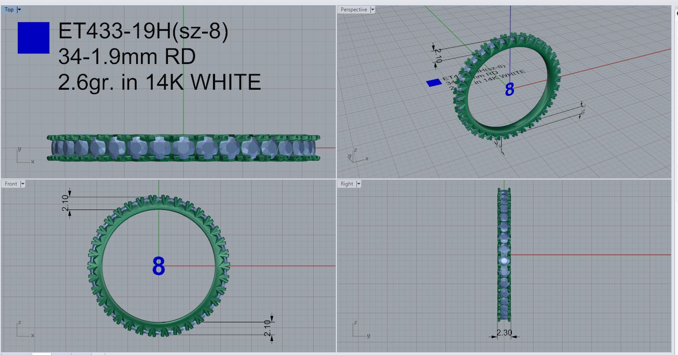Select the lower 2.10 dimension in Front view

(x=268, y=328)
